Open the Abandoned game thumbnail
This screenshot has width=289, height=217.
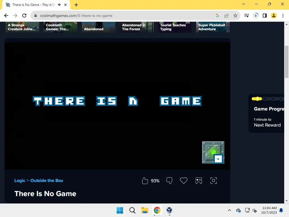(98, 27)
